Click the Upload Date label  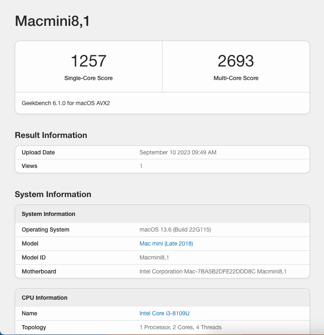tap(38, 152)
